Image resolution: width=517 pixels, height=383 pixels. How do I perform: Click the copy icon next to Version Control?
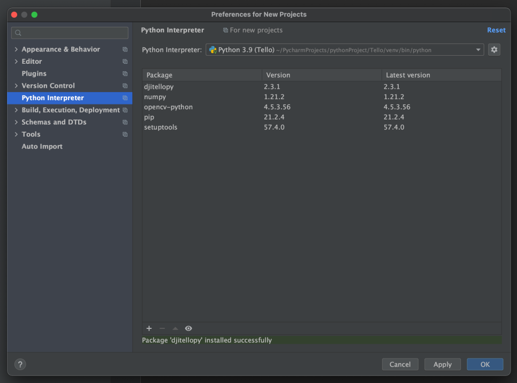tap(125, 86)
